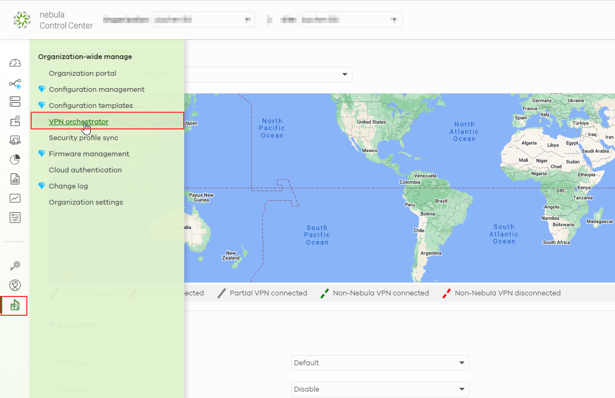
Task: Open the Default dropdown below the map
Action: (x=380, y=363)
